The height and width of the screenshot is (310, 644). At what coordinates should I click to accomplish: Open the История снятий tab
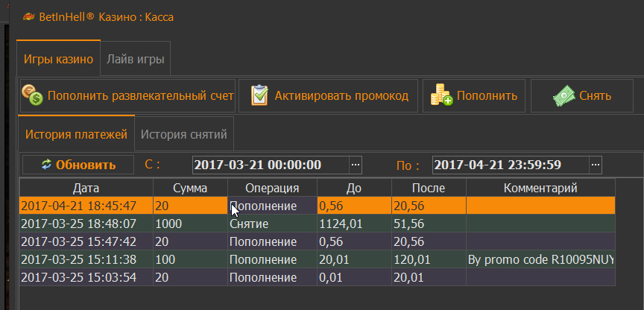[x=184, y=134]
